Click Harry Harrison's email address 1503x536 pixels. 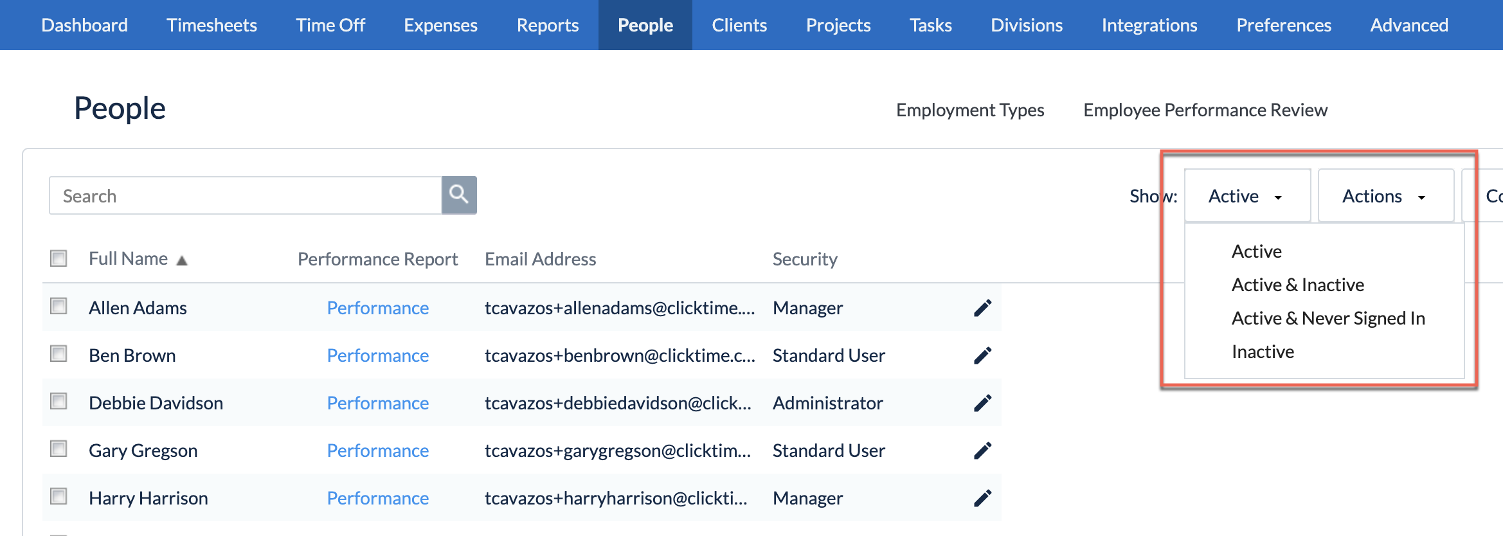click(x=616, y=498)
